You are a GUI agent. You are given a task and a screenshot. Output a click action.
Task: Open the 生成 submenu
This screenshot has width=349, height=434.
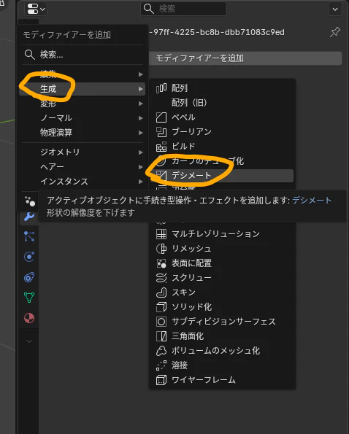tap(83, 89)
